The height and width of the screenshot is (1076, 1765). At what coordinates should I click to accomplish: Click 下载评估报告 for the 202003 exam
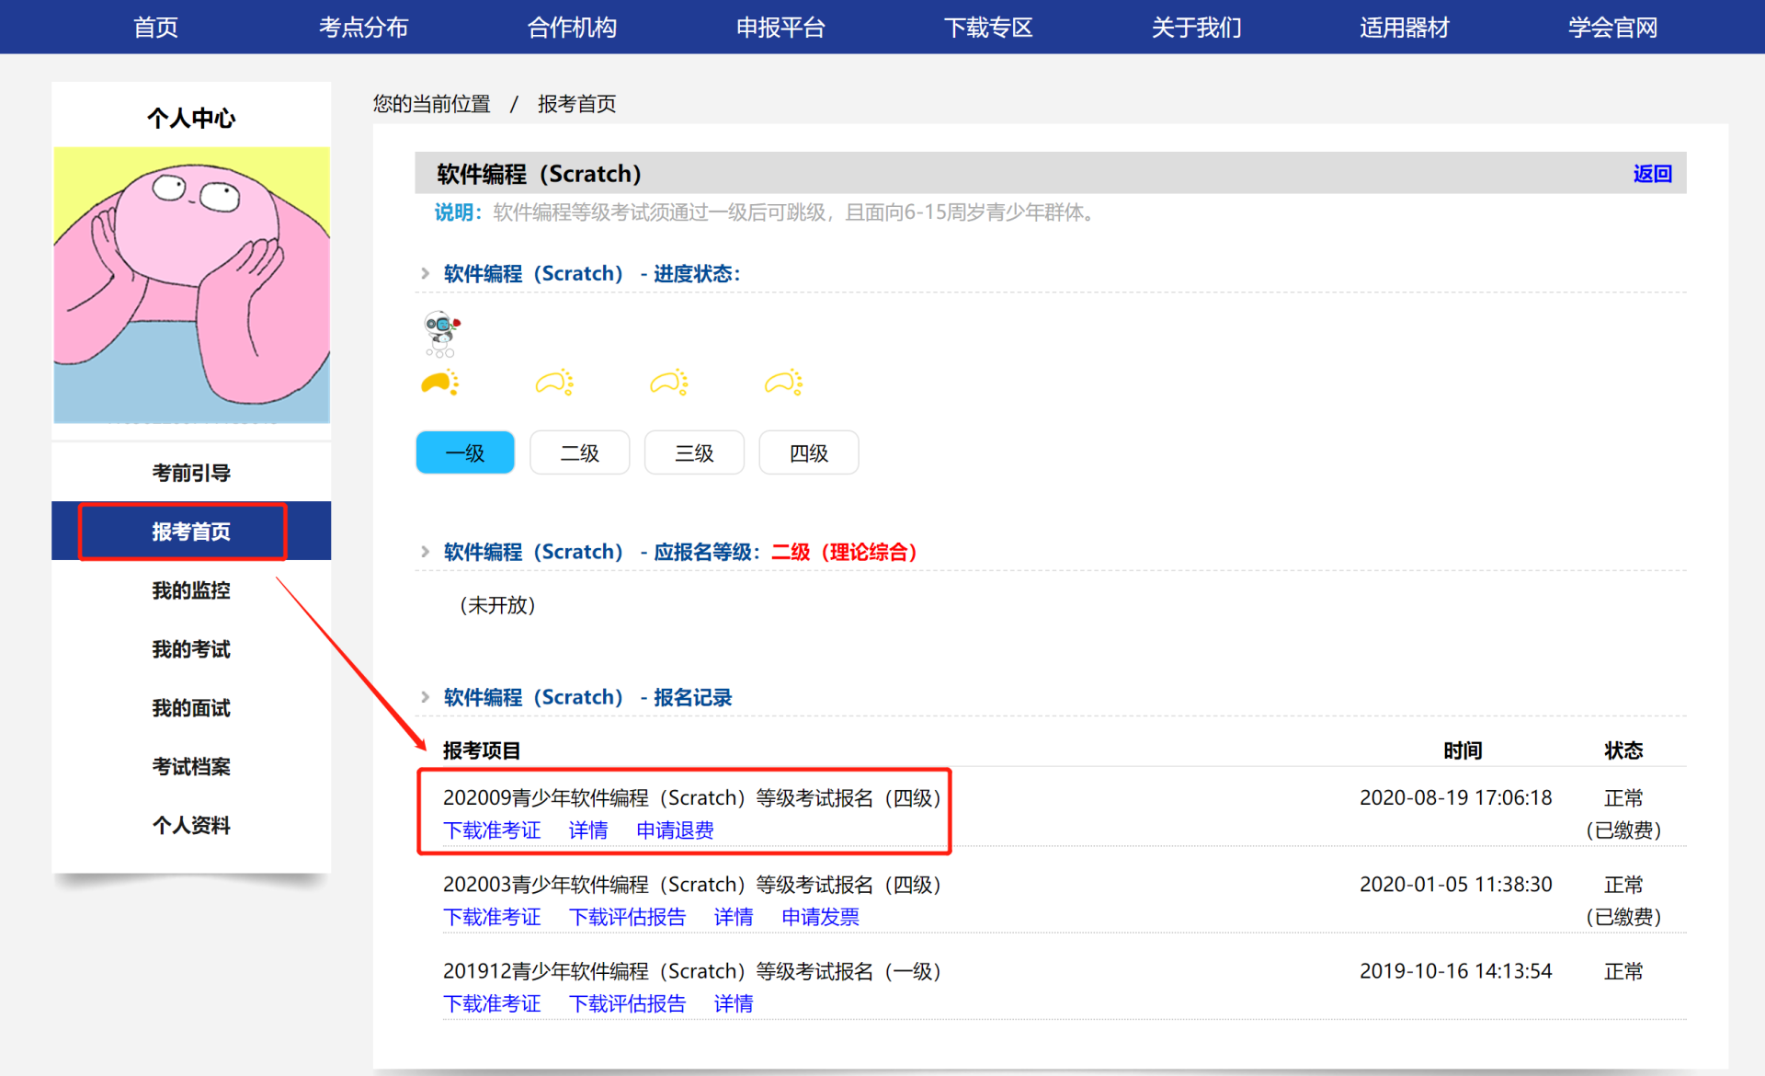[627, 917]
